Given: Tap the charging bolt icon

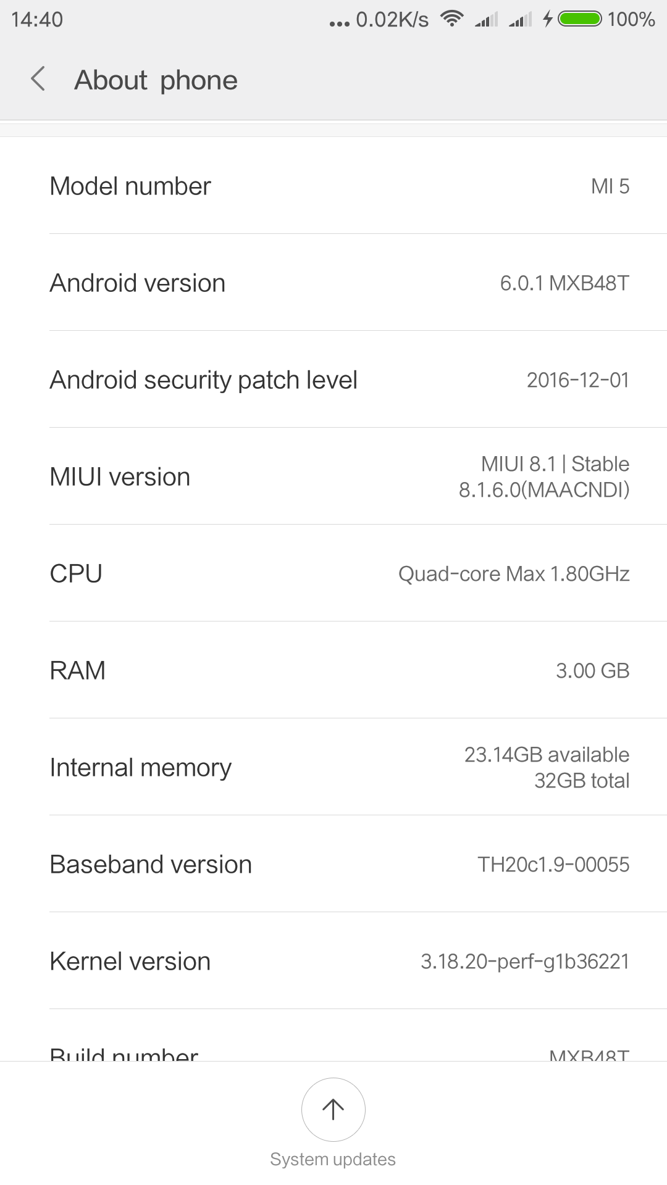Looking at the screenshot, I should pyautogui.click(x=547, y=19).
